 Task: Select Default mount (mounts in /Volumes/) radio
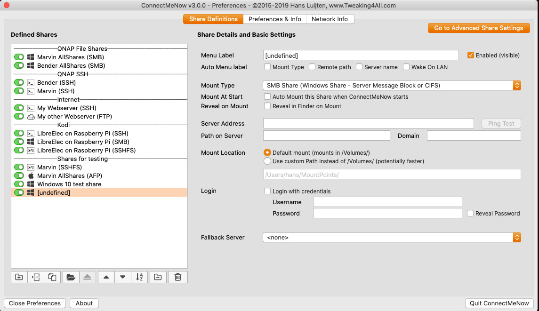point(267,152)
